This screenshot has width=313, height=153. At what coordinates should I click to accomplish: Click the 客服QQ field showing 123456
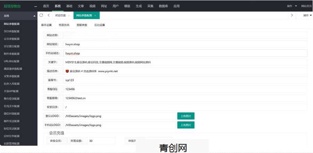click(x=185, y=89)
